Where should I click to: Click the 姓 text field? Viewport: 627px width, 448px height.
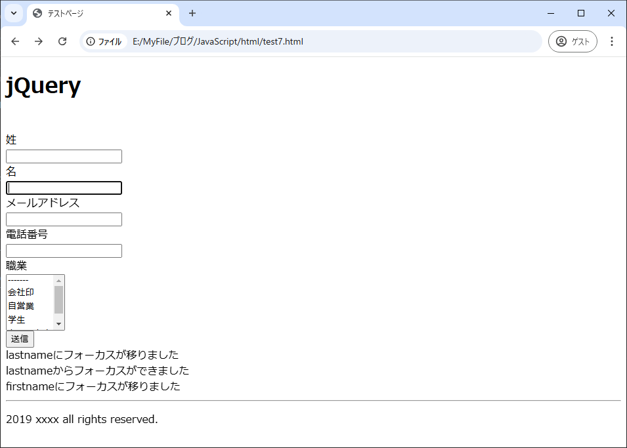[x=64, y=156]
